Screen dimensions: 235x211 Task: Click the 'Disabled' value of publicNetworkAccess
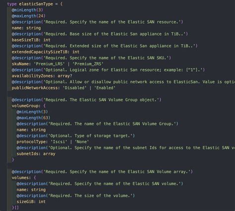pyautogui.click(x=74, y=88)
